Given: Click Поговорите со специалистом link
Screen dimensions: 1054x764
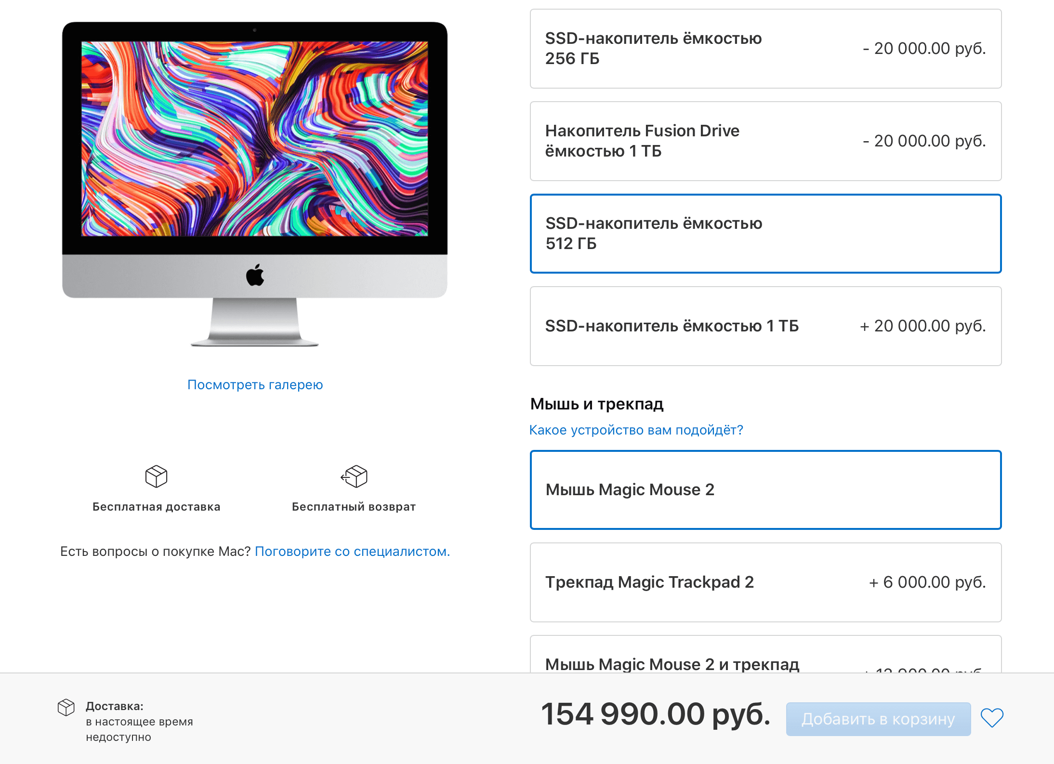Looking at the screenshot, I should tap(352, 552).
